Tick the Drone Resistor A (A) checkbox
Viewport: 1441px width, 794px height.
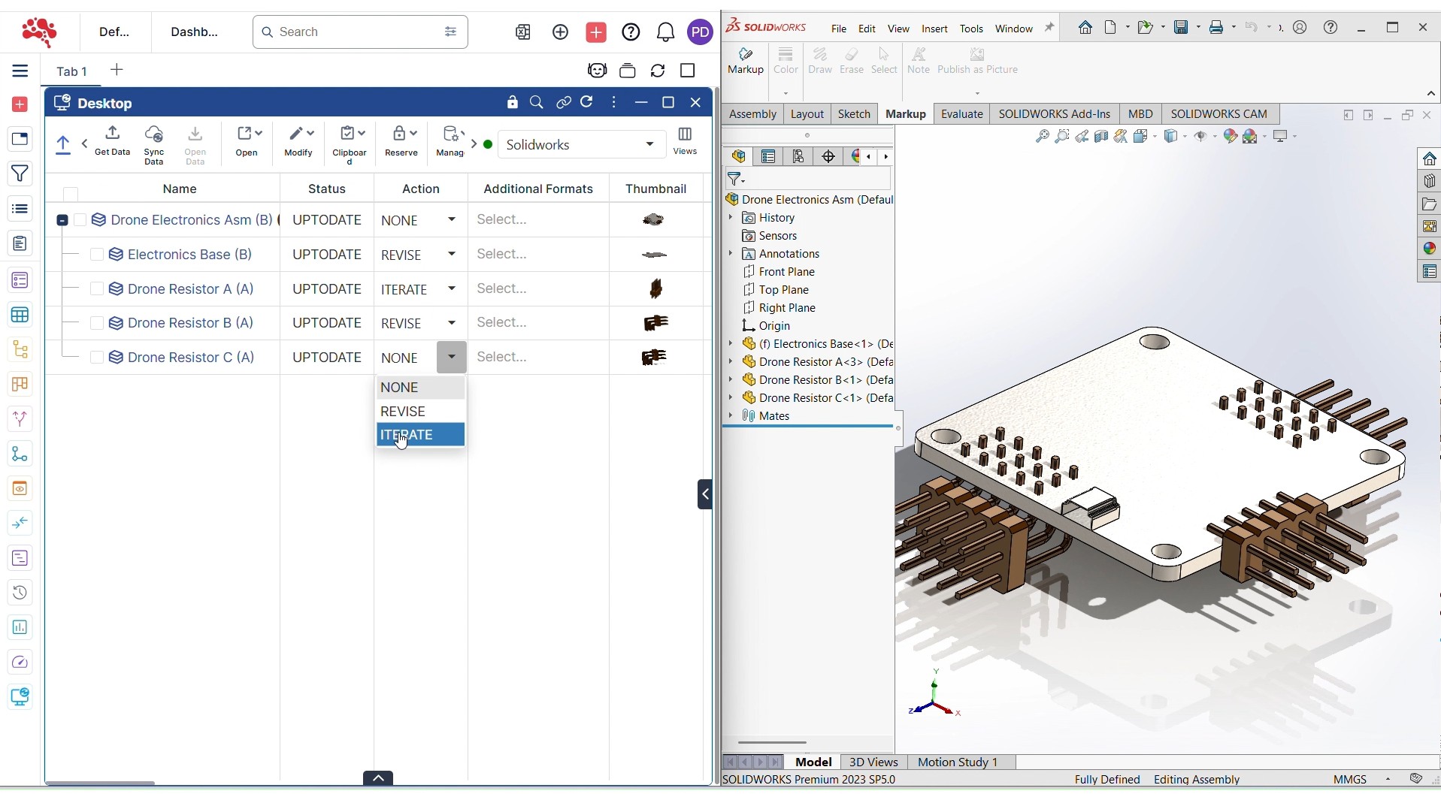pos(97,289)
